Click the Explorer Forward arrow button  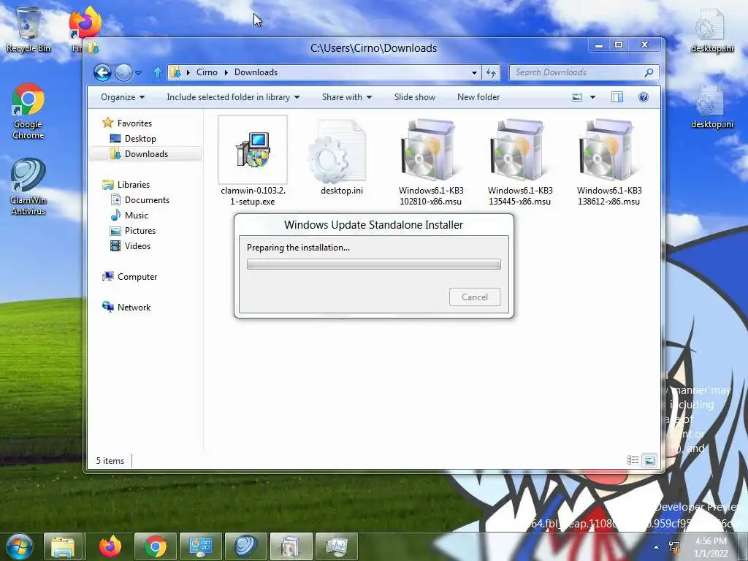click(x=123, y=72)
